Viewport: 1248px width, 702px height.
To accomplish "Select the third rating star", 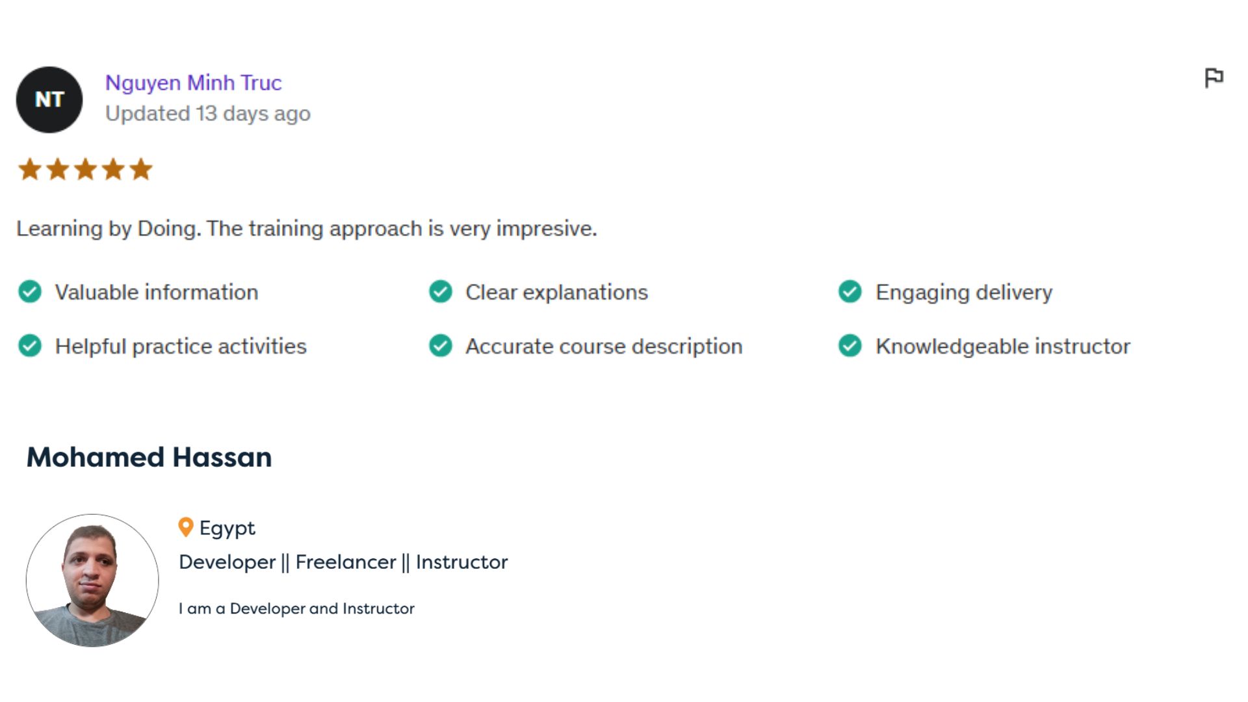I will point(85,170).
